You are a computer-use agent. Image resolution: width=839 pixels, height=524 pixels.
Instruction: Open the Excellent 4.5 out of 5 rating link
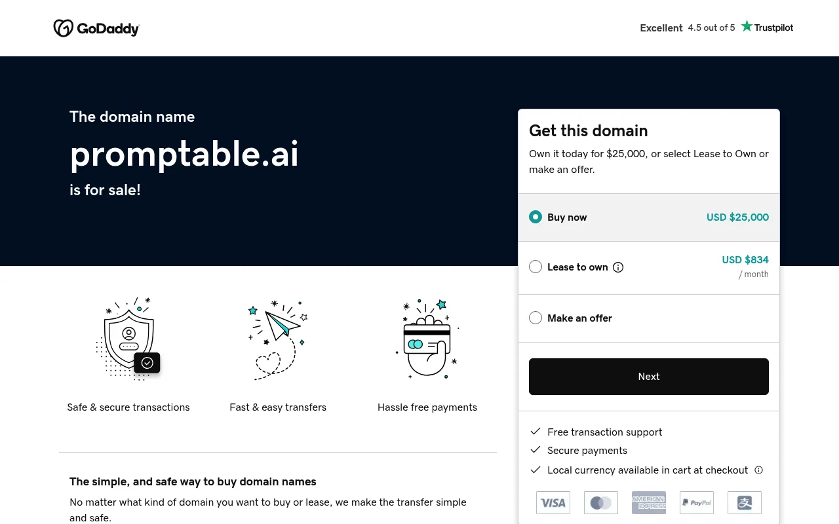688,28
